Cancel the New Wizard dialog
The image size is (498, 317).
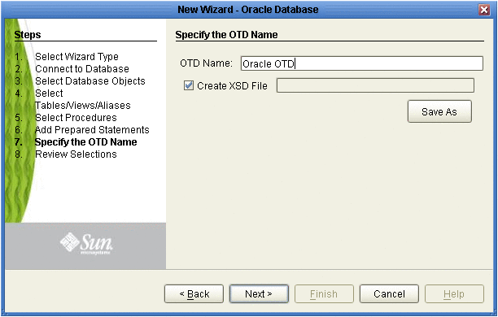coord(389,294)
